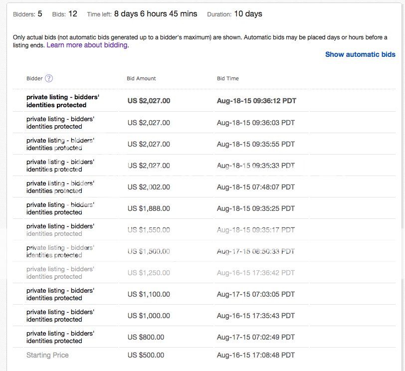Click the US $500.00 starting price amount
Viewport: 405px width, 371px height.
(146, 355)
